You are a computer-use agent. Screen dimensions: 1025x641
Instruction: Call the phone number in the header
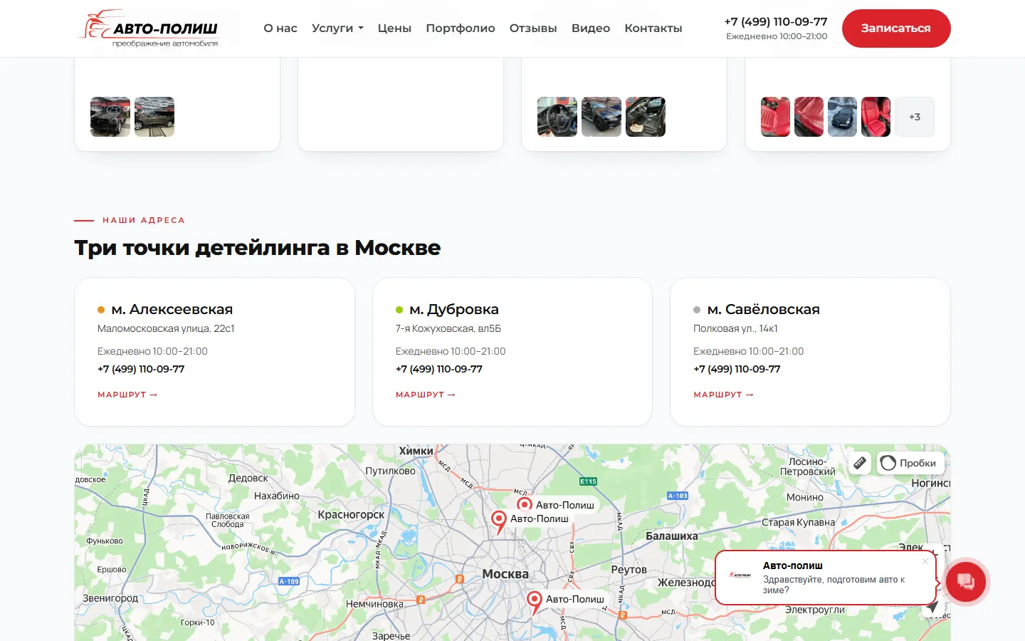(x=776, y=22)
